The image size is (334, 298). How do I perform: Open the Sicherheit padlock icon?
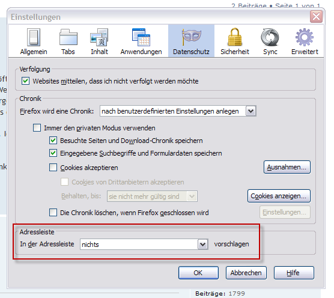pyautogui.click(x=235, y=37)
